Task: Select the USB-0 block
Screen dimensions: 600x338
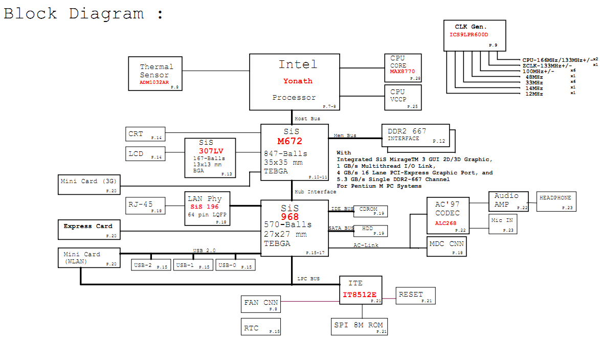Action: (x=235, y=265)
